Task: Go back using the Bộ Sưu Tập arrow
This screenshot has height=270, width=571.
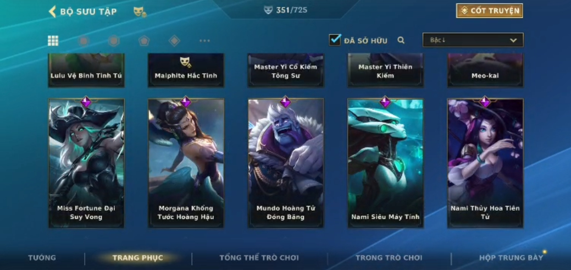Action: (x=52, y=12)
